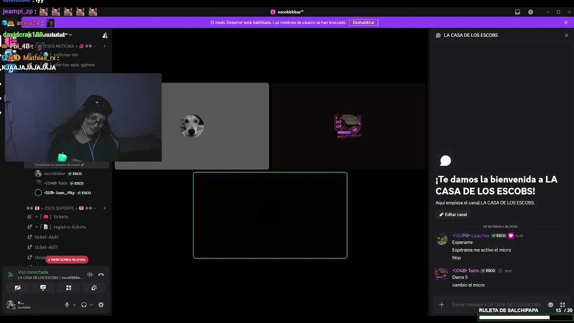The image size is (574, 323).
Task: Deafen with the headphones icon
Action: point(84,305)
